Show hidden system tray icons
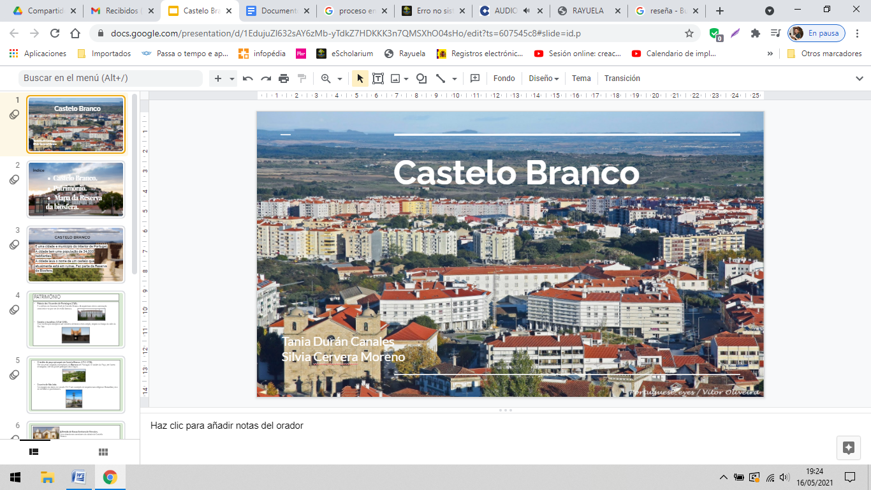Screen dimensions: 871x490 (x=723, y=477)
